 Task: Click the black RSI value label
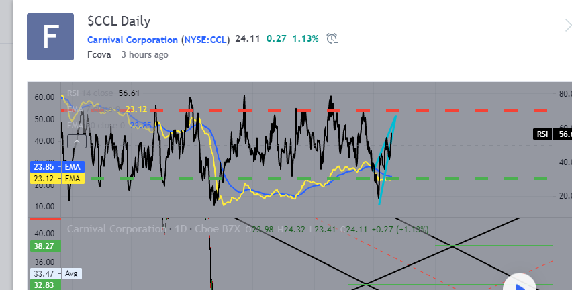coord(552,134)
